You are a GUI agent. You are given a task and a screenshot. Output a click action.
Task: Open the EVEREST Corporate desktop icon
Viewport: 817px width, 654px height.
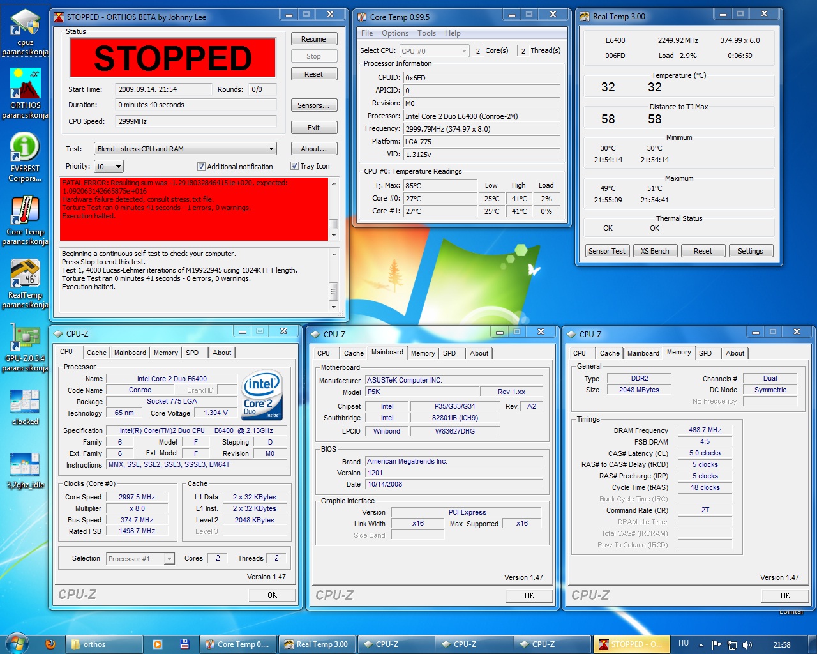click(26, 157)
